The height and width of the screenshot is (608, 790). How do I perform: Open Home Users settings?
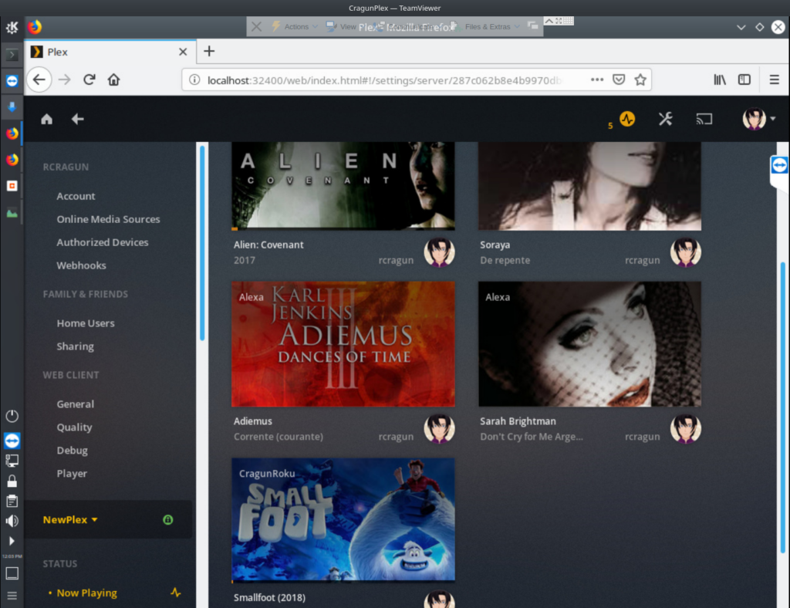(86, 323)
